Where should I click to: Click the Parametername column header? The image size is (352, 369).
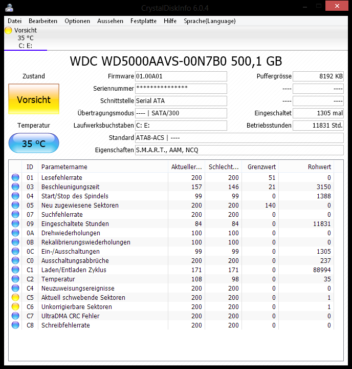click(x=103, y=167)
